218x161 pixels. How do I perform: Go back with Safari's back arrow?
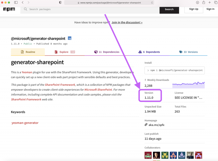(x=23, y=3)
